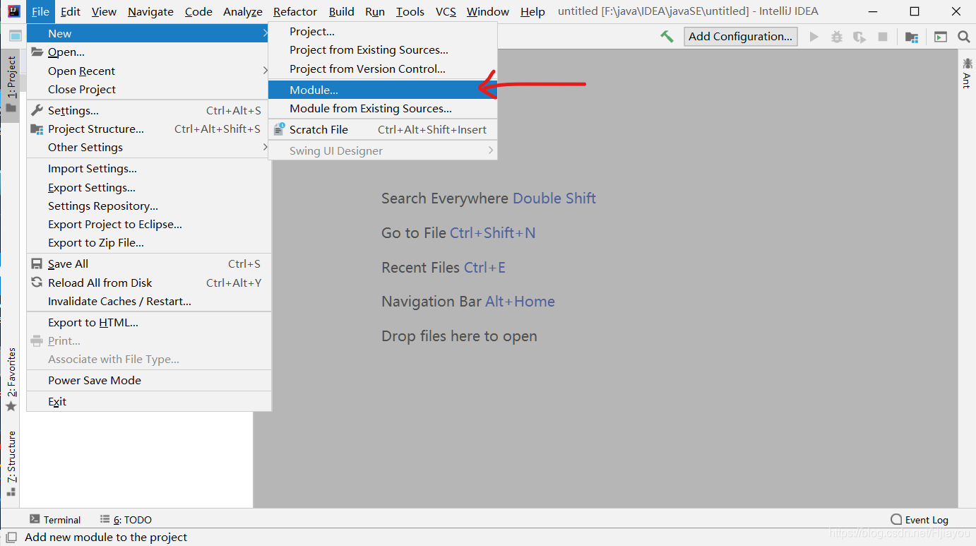Select Project from Version Control...
This screenshot has height=546, width=976.
tap(383, 69)
